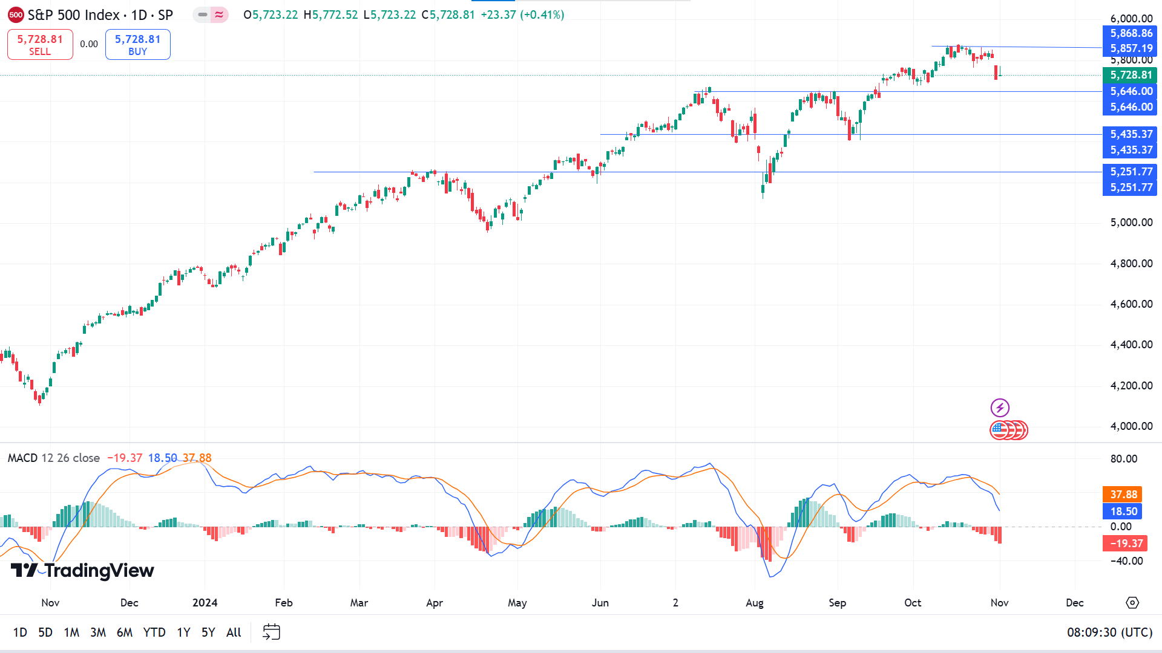Select the 1M time range
The image size is (1162, 653).
(71, 632)
